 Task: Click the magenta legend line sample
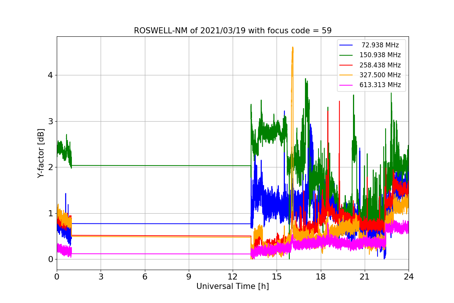[346, 85]
